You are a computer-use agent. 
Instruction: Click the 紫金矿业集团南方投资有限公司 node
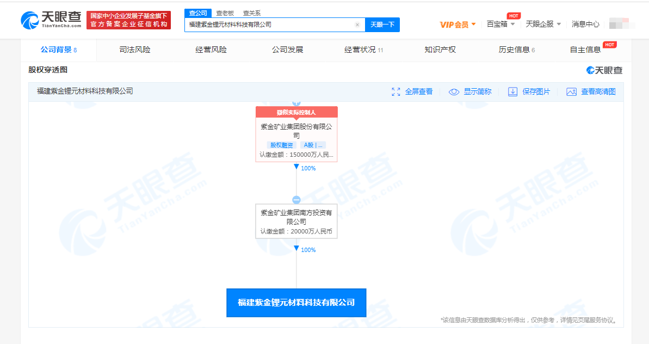(296, 221)
